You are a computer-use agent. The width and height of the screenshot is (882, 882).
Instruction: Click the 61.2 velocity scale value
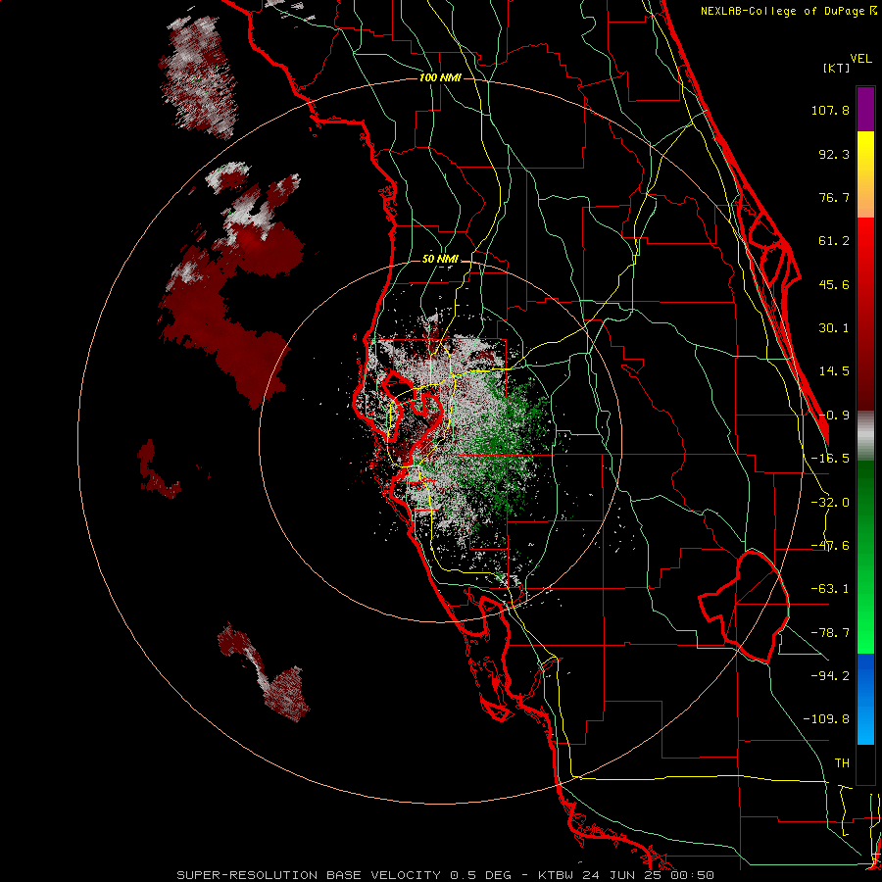(x=834, y=241)
